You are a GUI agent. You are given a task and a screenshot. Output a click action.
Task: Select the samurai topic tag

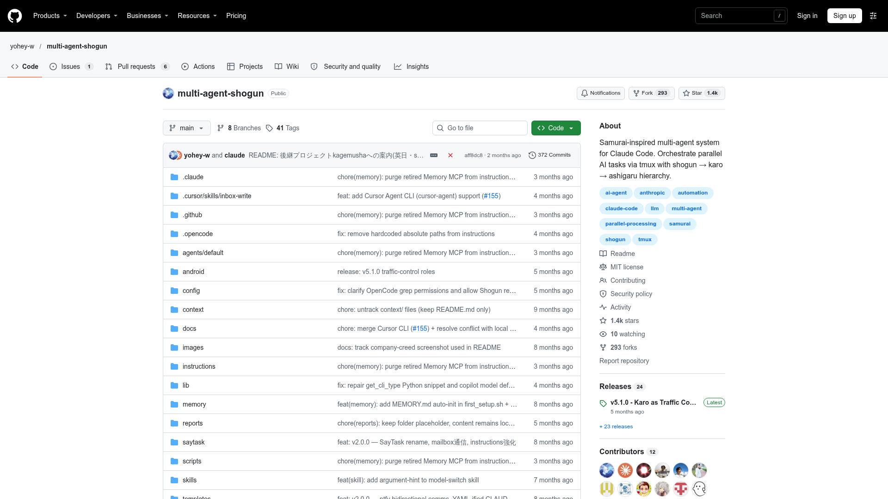679,224
